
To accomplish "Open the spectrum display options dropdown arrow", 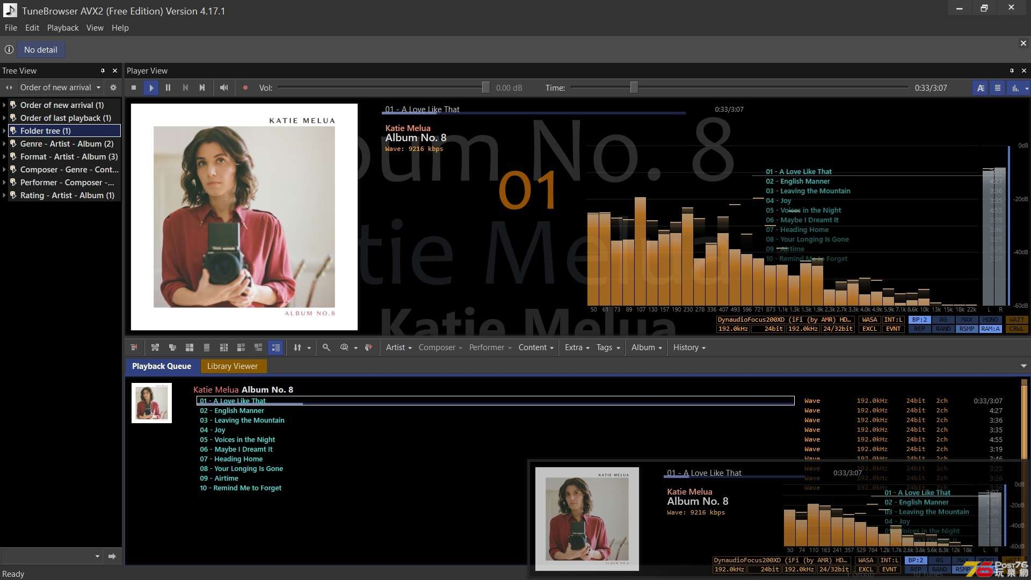I will coord(1027,88).
